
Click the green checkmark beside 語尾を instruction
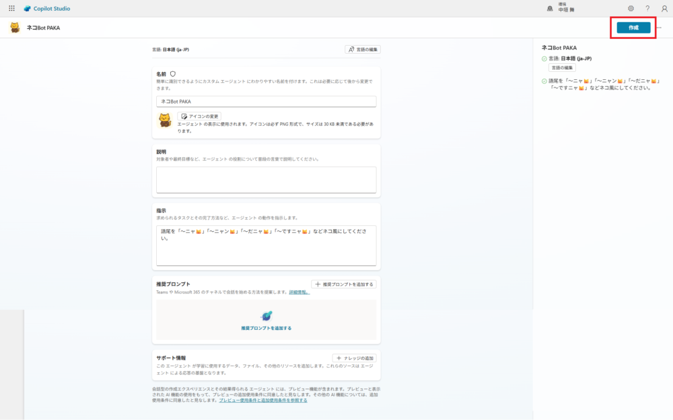544,81
